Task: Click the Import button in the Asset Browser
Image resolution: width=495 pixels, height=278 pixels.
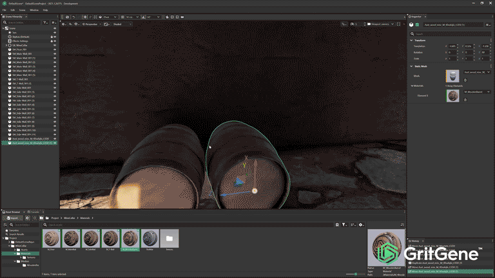Action: (13, 218)
